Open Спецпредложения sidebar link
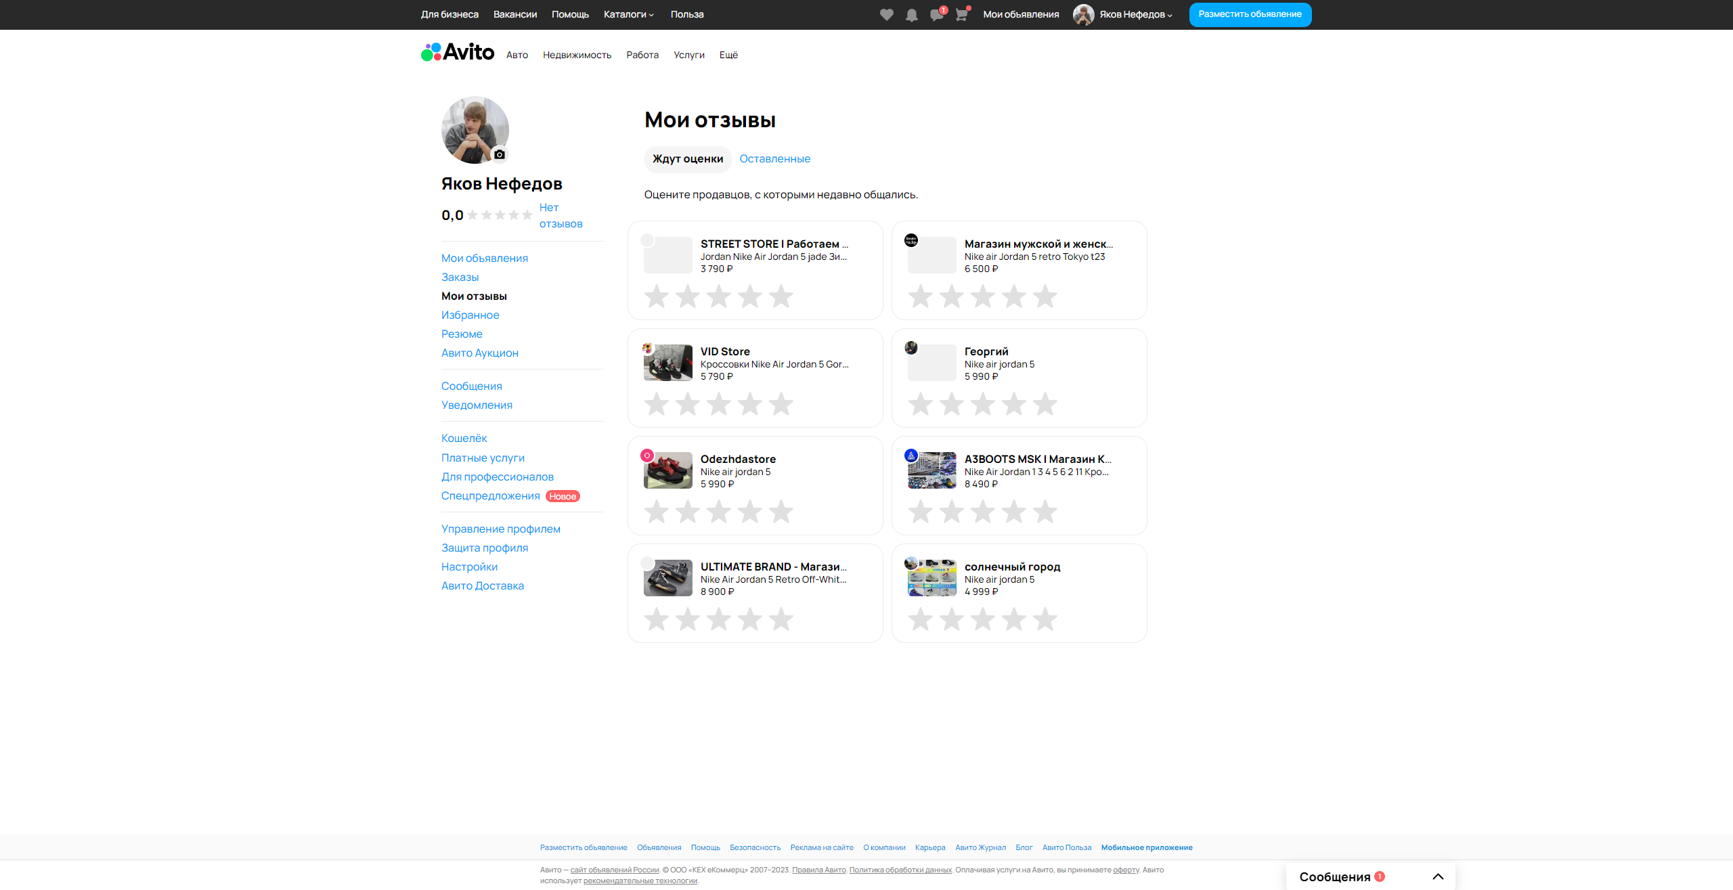Image resolution: width=1733 pixels, height=890 pixels. pos(490,495)
